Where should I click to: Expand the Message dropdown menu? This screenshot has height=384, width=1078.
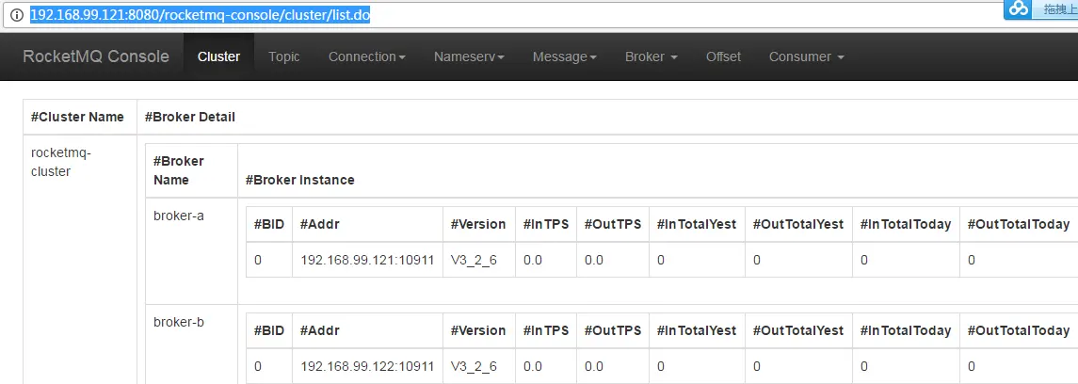tap(565, 56)
